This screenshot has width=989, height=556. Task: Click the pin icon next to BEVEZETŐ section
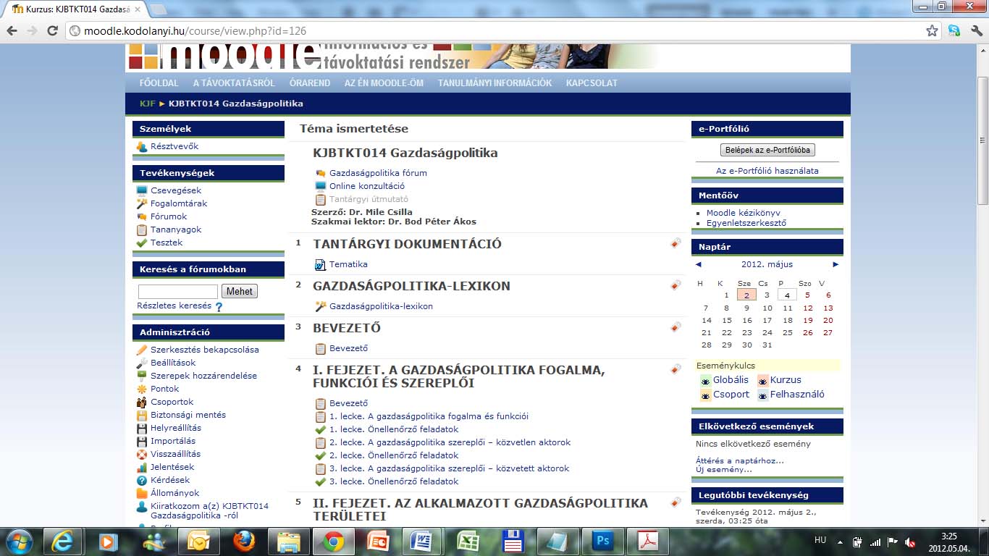676,327
